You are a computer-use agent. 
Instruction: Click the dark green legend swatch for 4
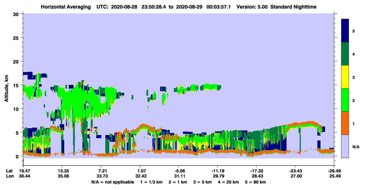(x=345, y=54)
